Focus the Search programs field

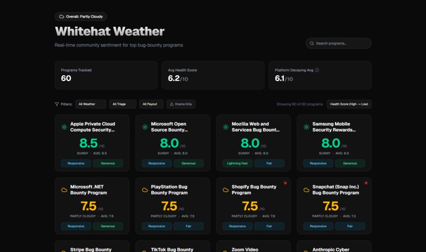tap(338, 43)
